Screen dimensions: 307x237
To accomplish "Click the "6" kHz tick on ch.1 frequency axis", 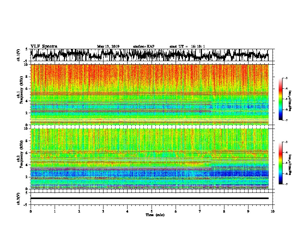I will 27,89.
